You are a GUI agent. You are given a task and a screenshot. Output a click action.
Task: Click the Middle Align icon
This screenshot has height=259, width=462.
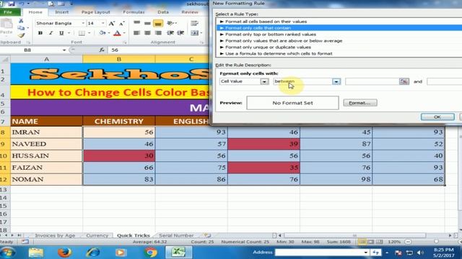(147, 23)
